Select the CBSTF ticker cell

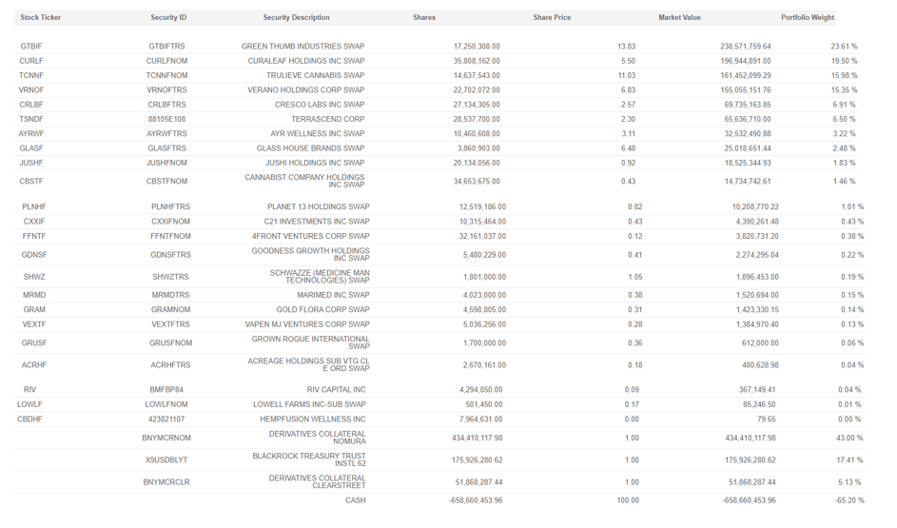coord(30,182)
